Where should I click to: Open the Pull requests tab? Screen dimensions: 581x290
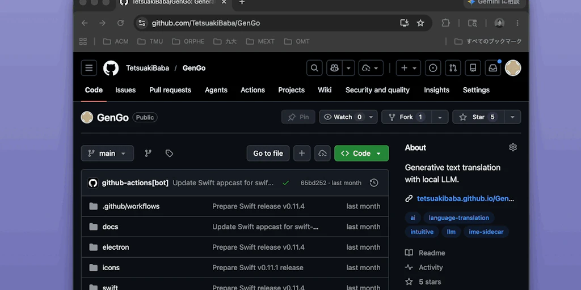click(170, 90)
